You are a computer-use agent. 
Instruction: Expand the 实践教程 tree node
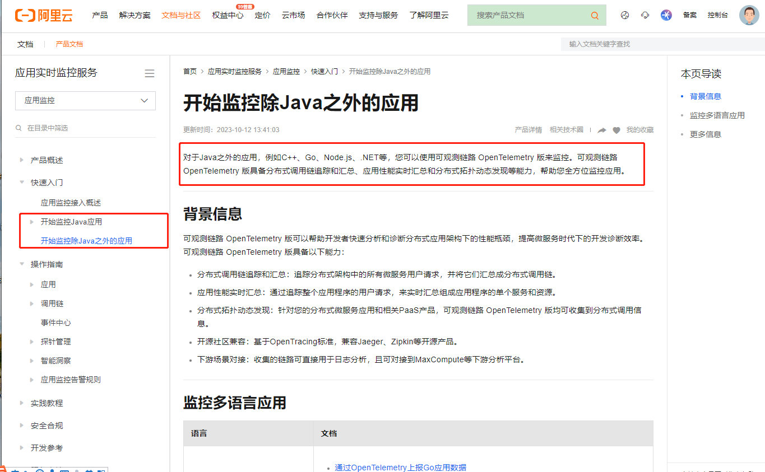pyautogui.click(x=22, y=403)
